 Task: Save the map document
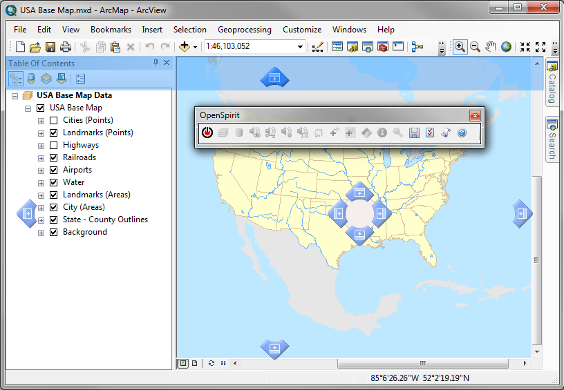(50, 47)
